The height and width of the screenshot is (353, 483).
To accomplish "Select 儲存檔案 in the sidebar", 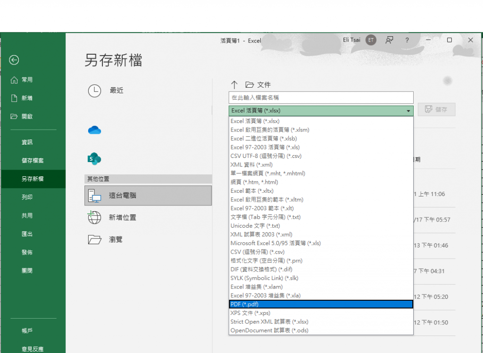I will [33, 160].
